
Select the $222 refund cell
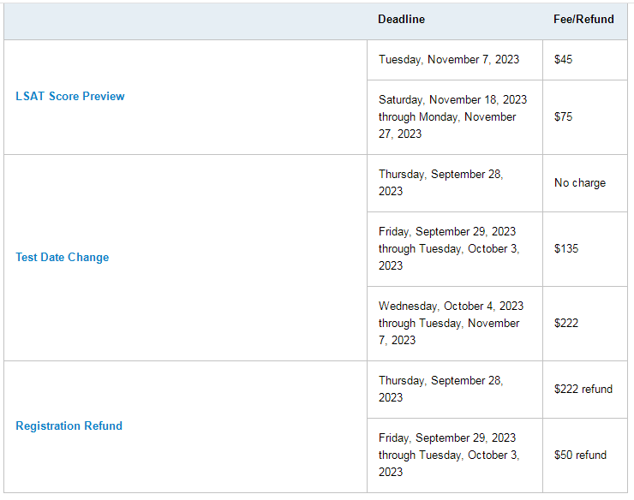click(585, 390)
